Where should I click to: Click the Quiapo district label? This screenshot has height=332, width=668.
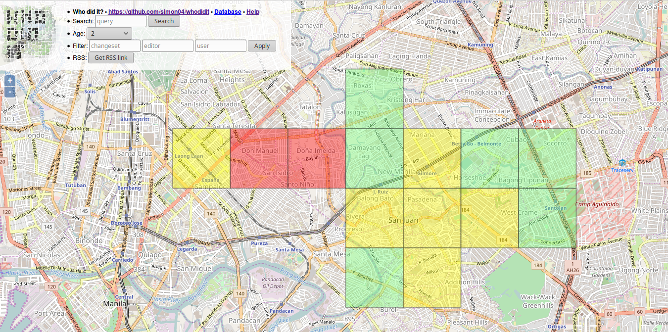click(150, 255)
